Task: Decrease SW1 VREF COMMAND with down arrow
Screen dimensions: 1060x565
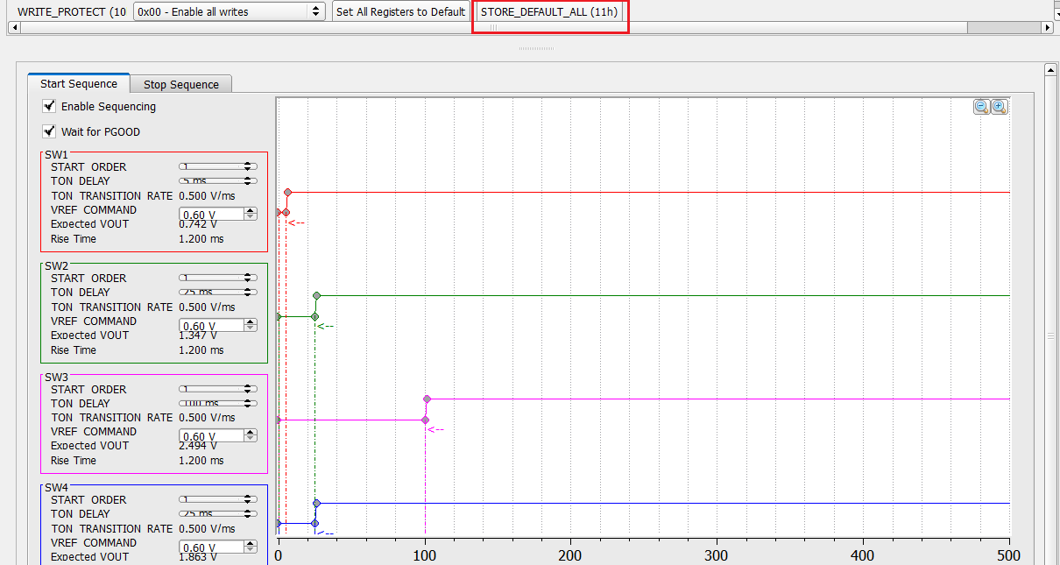Action: pos(251,217)
